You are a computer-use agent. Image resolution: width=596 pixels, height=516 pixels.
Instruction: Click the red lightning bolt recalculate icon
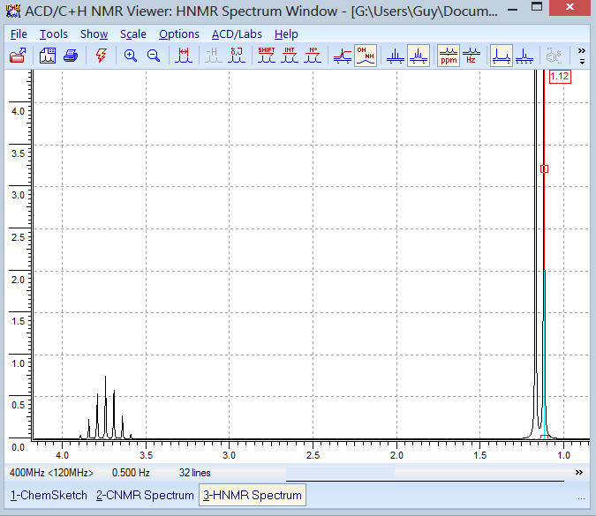tap(102, 56)
